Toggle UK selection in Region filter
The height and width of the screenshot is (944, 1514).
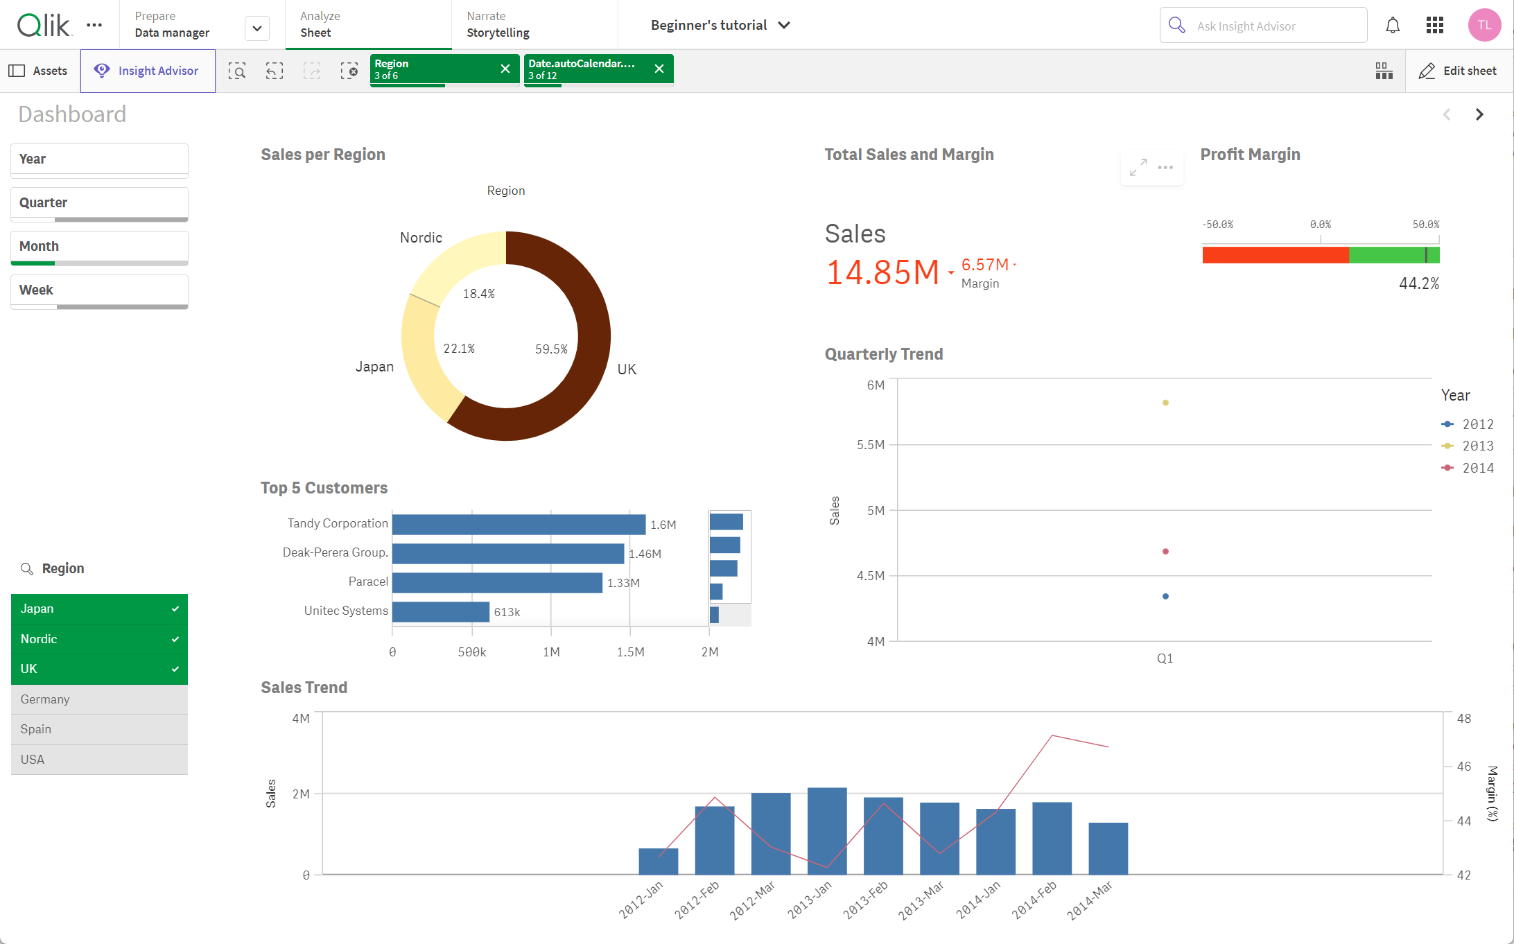(x=99, y=669)
